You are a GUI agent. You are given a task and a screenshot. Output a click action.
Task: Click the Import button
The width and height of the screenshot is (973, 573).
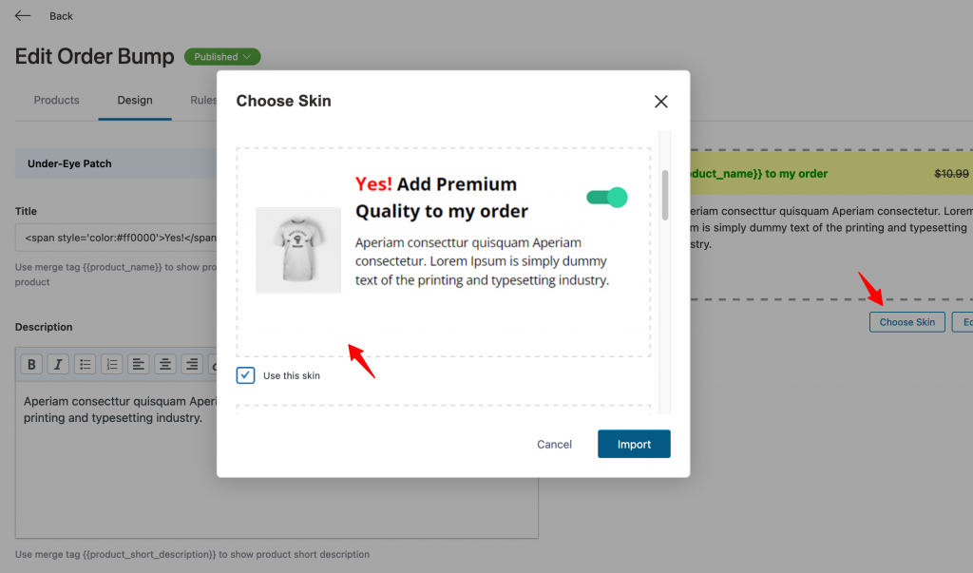[x=634, y=444]
